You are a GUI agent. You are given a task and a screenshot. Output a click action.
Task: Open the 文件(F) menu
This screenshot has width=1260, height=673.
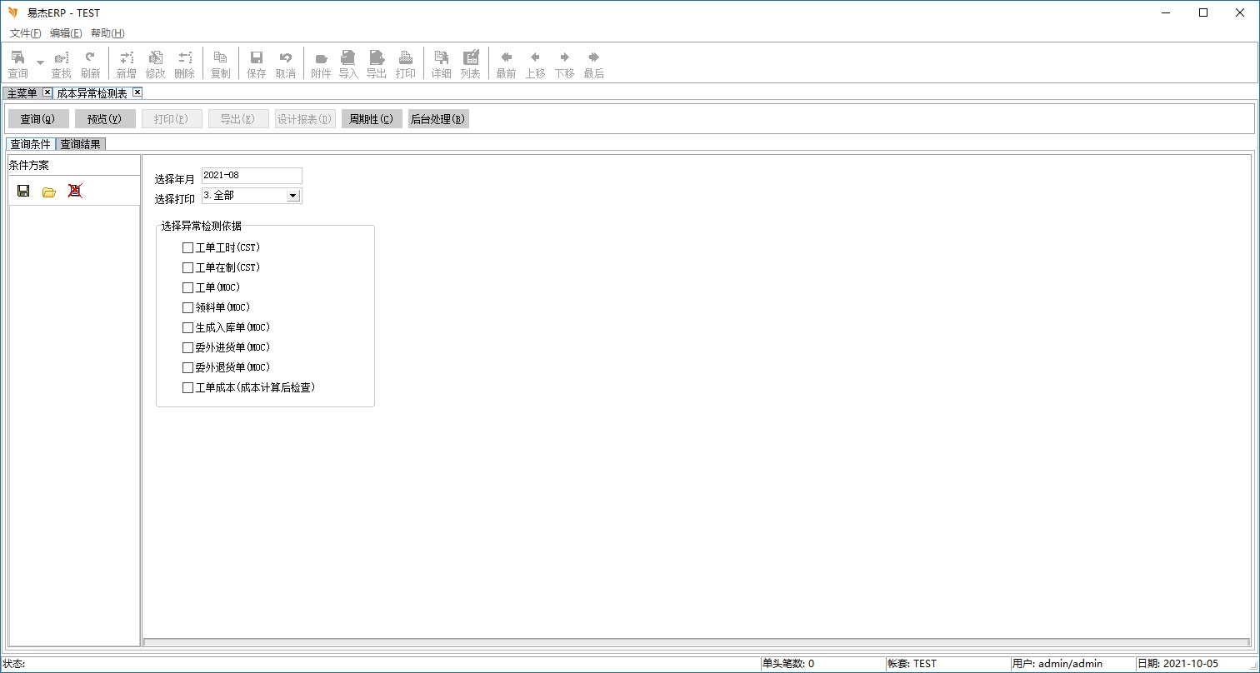25,33
